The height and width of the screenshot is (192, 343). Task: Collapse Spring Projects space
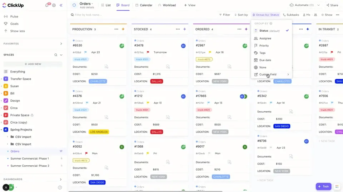click(x=1, y=130)
